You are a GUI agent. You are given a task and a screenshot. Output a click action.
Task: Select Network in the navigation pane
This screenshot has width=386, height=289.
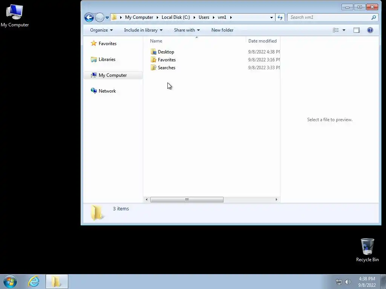tap(107, 91)
